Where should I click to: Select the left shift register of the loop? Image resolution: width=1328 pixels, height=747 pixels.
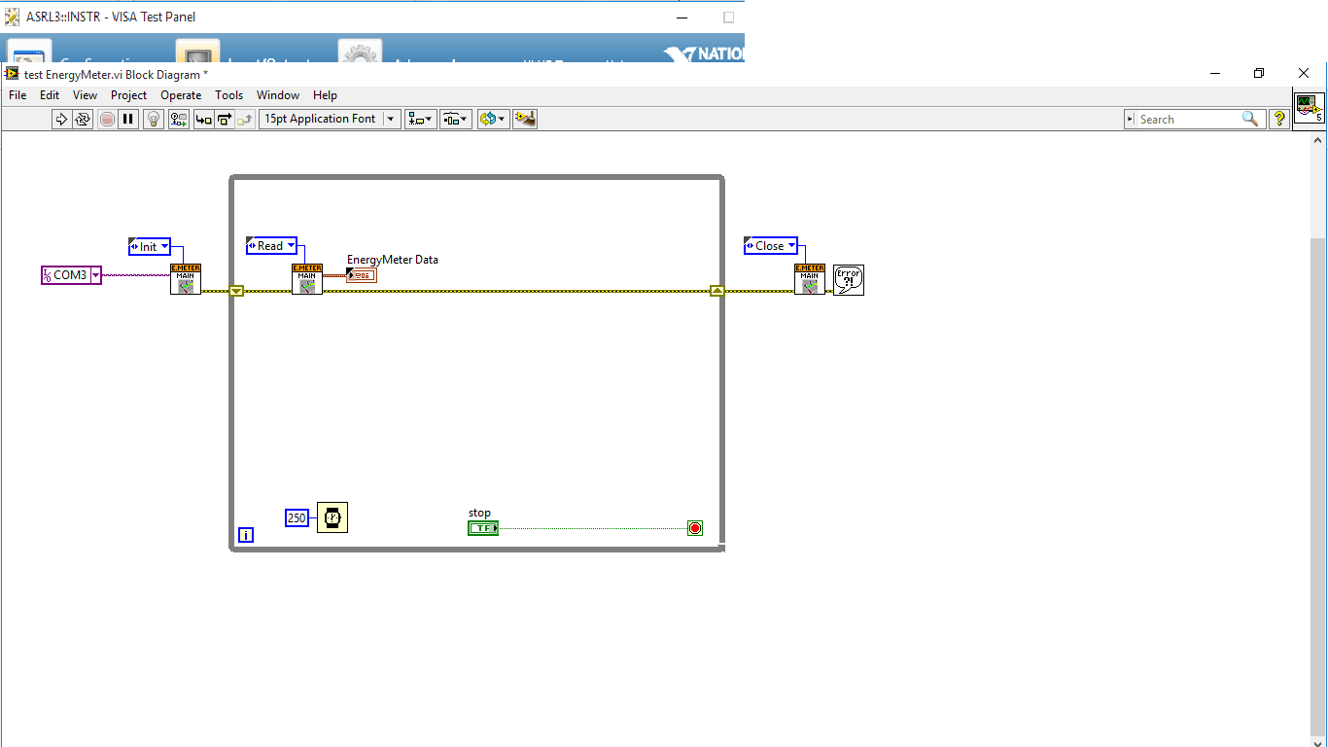coord(236,291)
